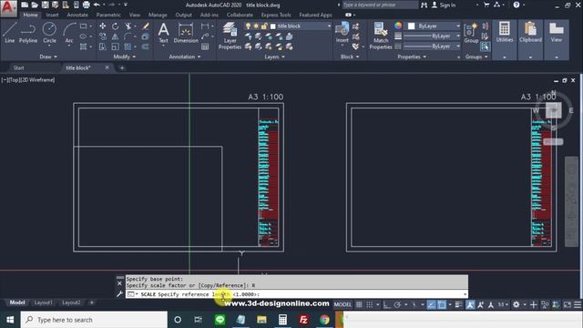Select the Arc tool
Screen dimensions: 583x328
pos(69,33)
